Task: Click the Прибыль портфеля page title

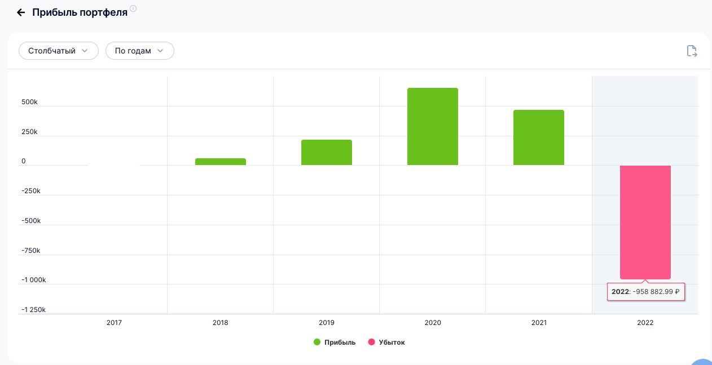Action: pos(80,12)
